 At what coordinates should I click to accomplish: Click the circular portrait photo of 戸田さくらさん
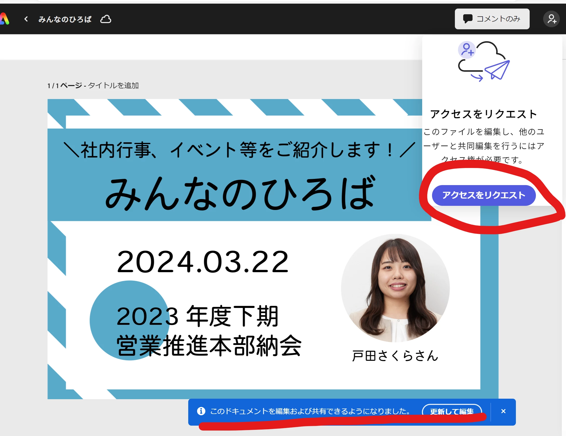(x=395, y=288)
